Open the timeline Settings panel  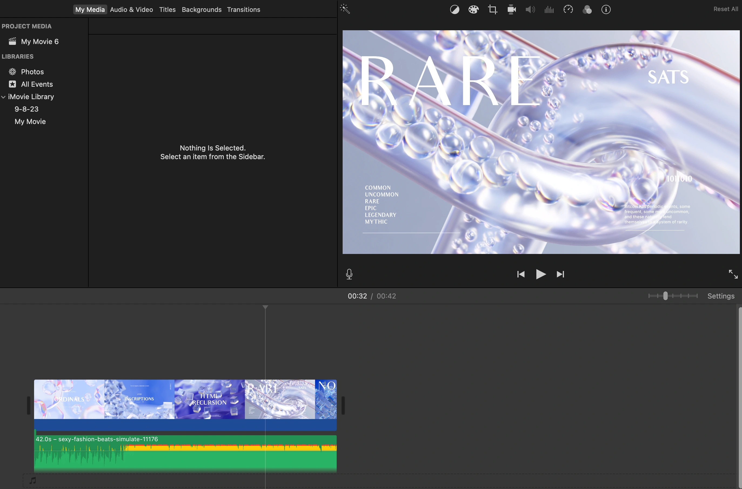tap(721, 296)
